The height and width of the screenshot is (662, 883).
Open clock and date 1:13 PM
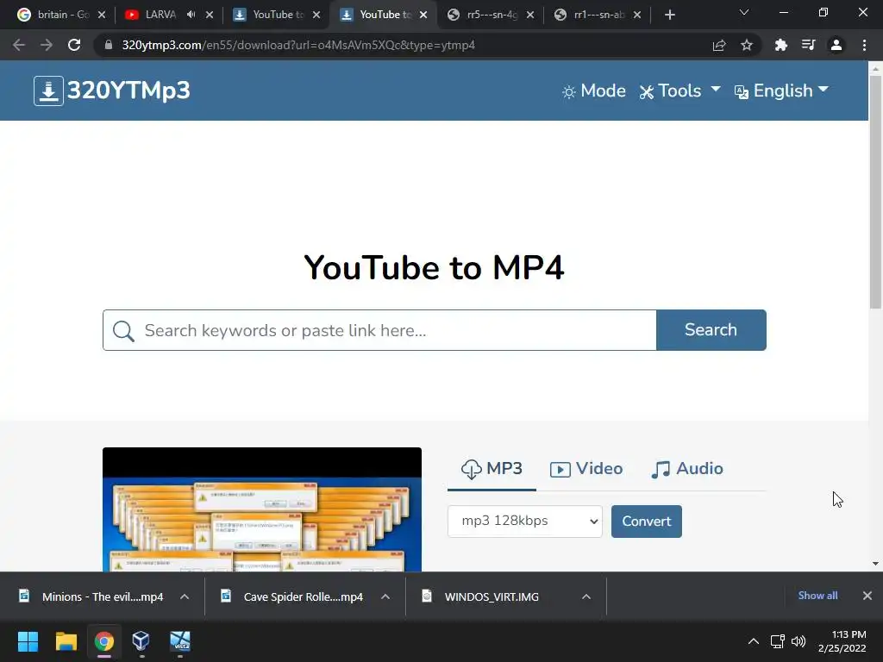tap(842, 641)
